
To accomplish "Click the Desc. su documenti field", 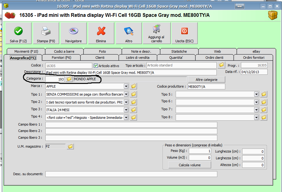I will pos(131,174).
